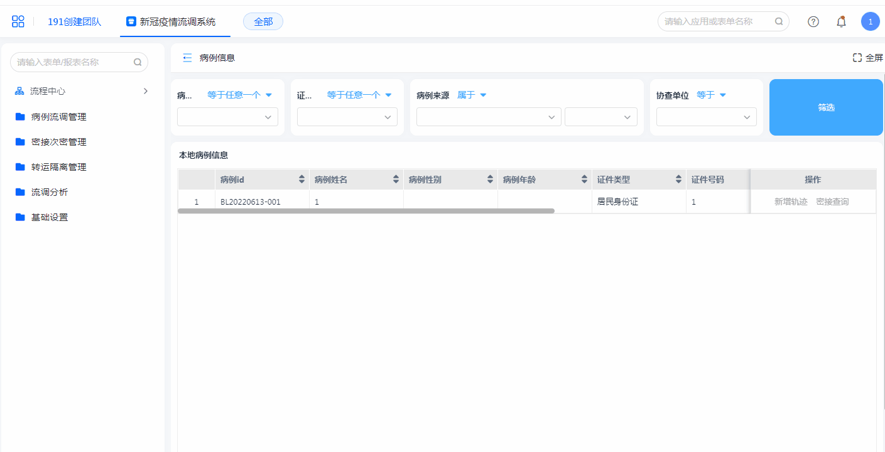Screen dimensions: 885x452
Task: Switch to the 新冠疫情流调系统 tab
Action: coord(176,21)
